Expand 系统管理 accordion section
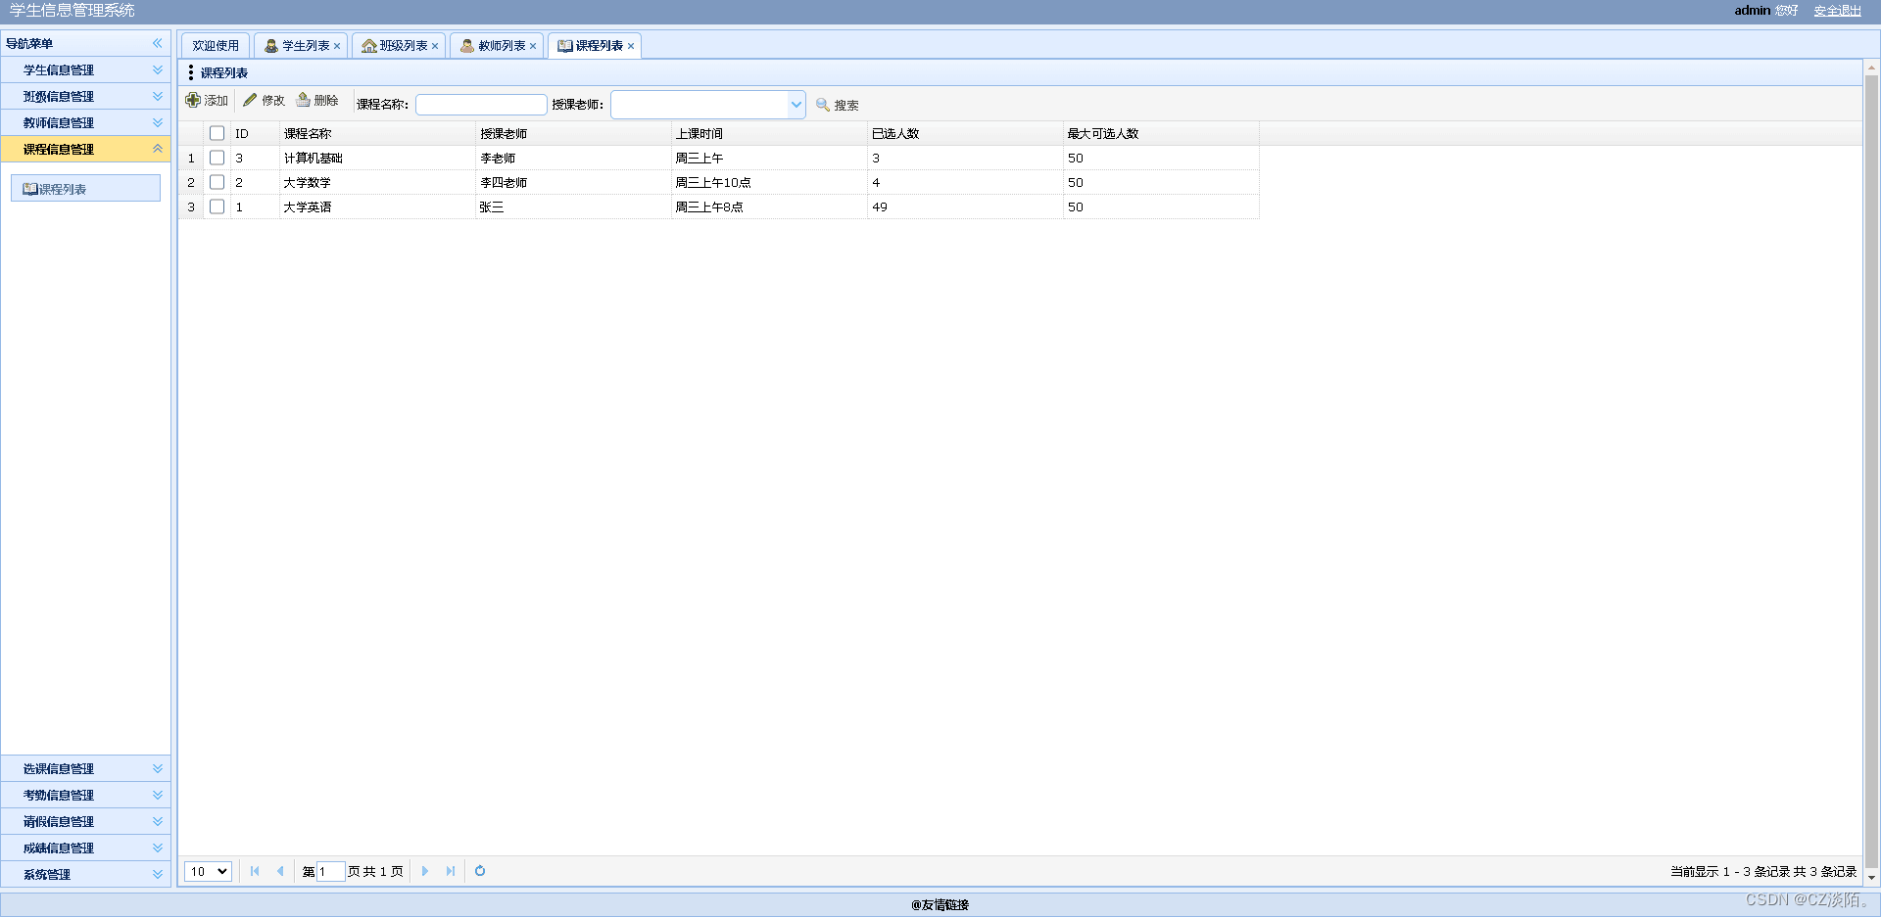 85,874
